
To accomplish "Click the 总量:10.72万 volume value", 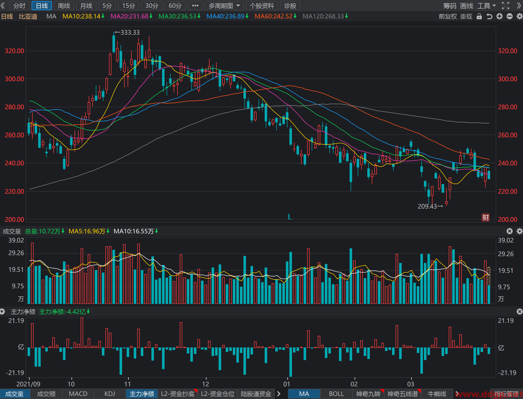I will 45,231.
